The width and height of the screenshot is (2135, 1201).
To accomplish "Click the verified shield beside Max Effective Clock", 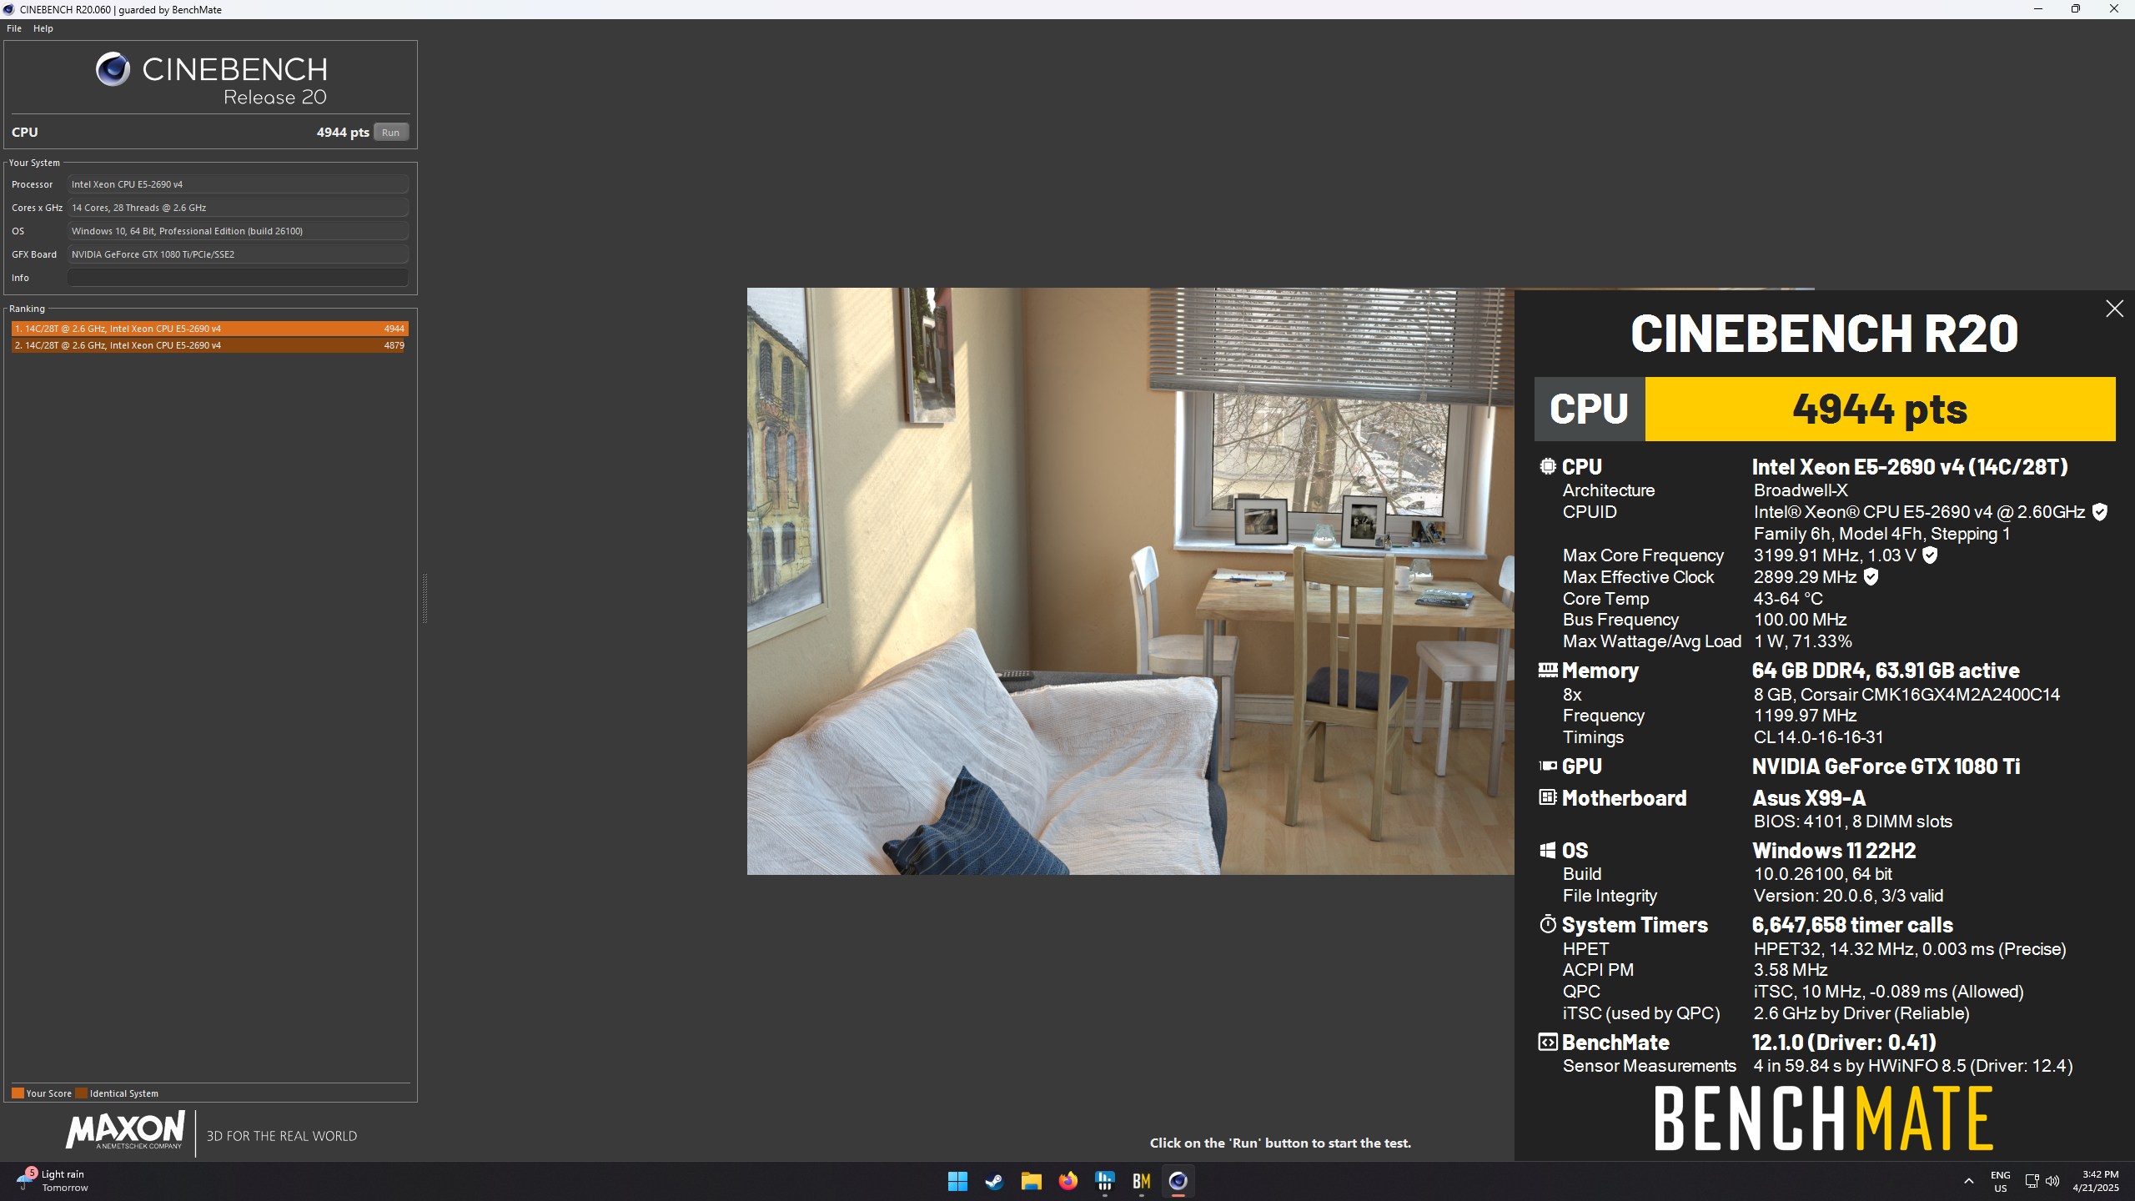I will click(x=1871, y=577).
